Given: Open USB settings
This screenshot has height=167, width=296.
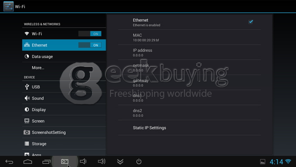Looking at the screenshot, I should point(64,87).
